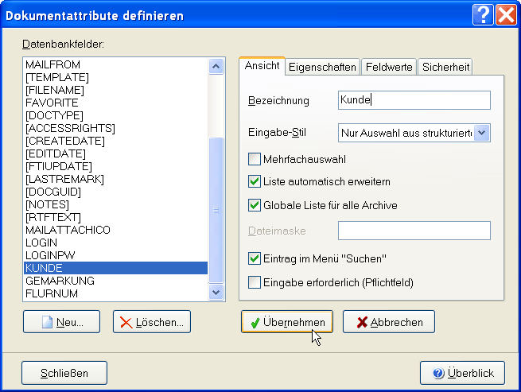Screen dimensions: 521x392
Task: Toggle Globale Liste für alle Archive
Action: pyautogui.click(x=255, y=205)
